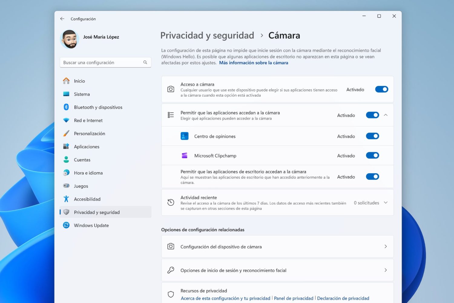The width and height of the screenshot is (454, 303).
Task: Click José María López's profile avatar
Action: pyautogui.click(x=69, y=39)
